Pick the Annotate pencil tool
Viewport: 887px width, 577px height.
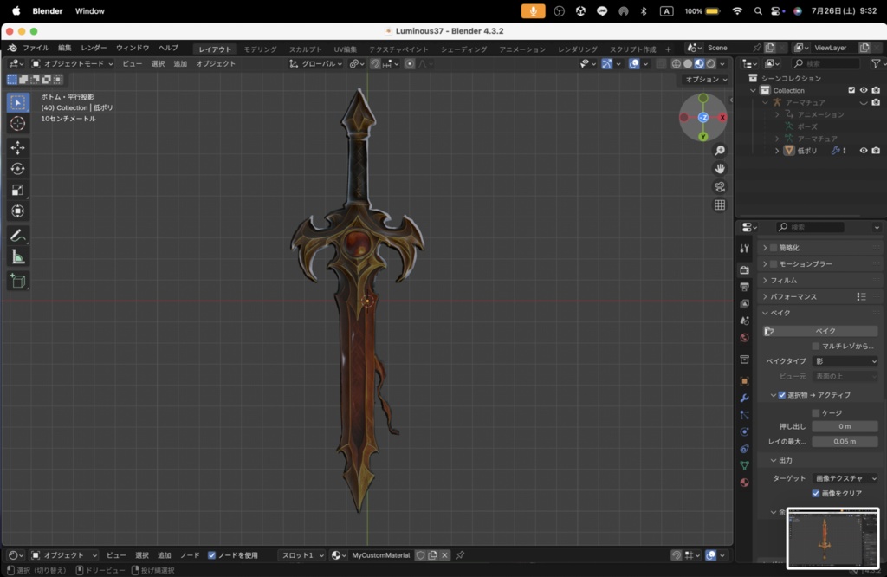[17, 236]
